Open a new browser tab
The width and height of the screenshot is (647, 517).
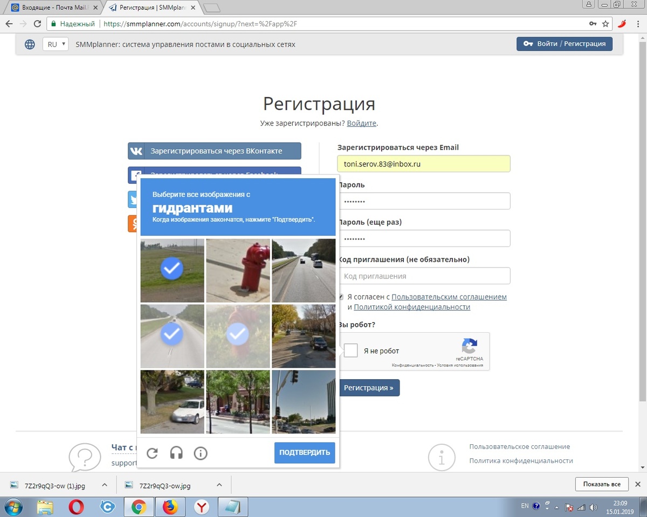(x=212, y=8)
